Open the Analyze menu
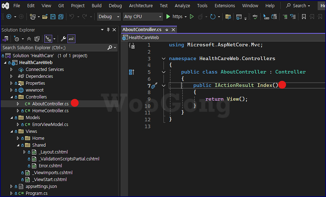 pos(182,5)
